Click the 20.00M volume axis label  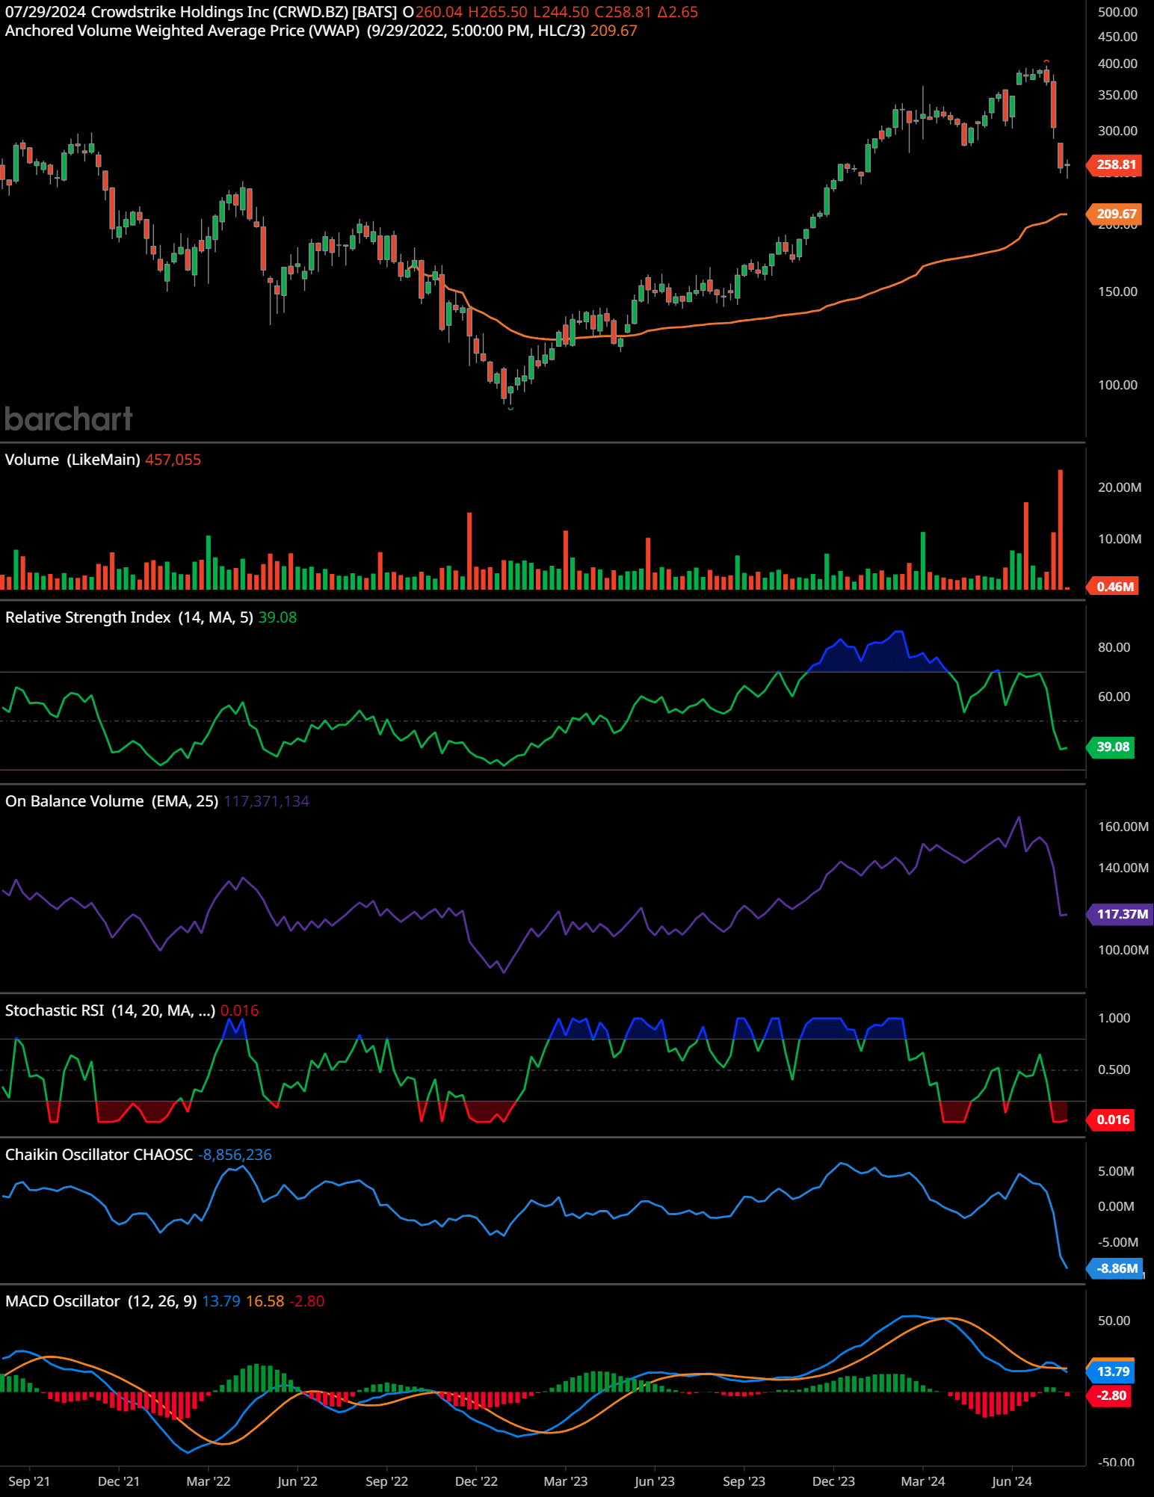(1120, 487)
